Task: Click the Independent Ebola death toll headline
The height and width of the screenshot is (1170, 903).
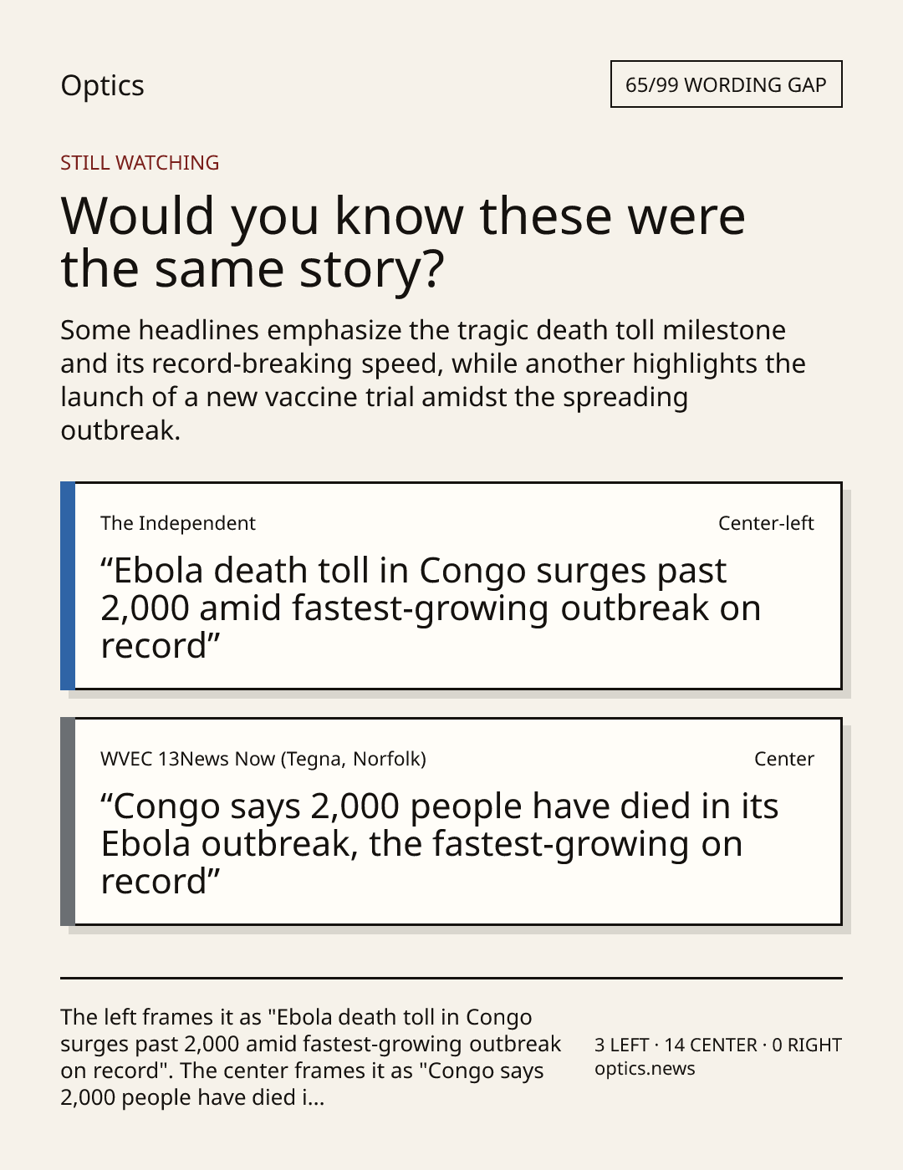Action: pos(431,608)
